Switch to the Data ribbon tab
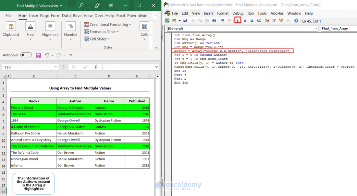The width and height of the screenshot is (357, 196). tap(66, 15)
